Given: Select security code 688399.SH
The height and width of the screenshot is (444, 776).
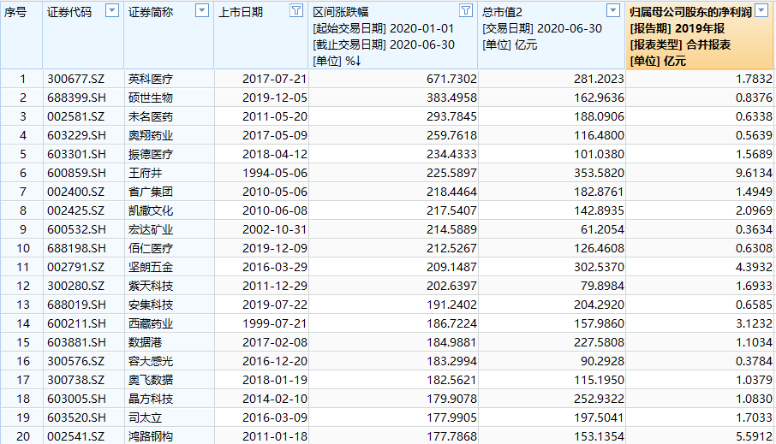Looking at the screenshot, I should click(76, 98).
